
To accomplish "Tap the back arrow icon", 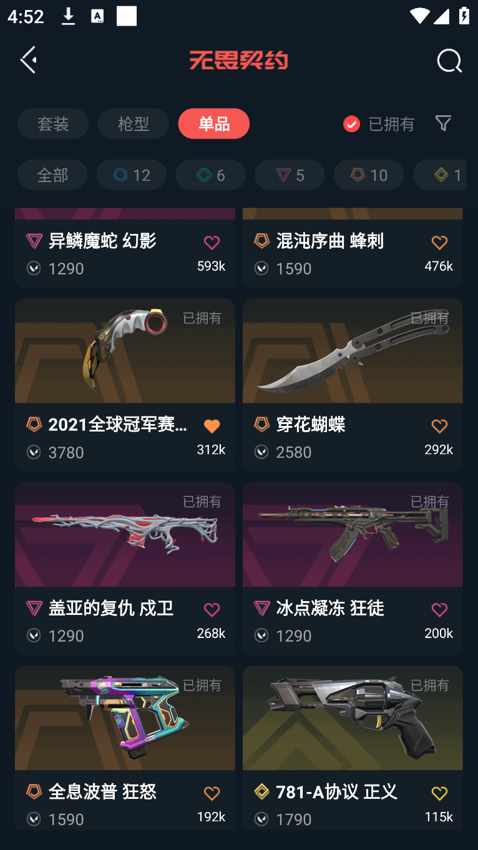I will click(29, 60).
